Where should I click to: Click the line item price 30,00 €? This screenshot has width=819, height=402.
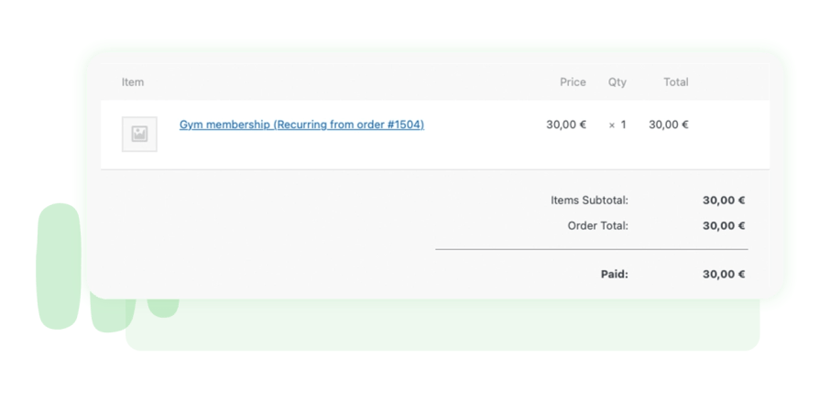point(566,125)
